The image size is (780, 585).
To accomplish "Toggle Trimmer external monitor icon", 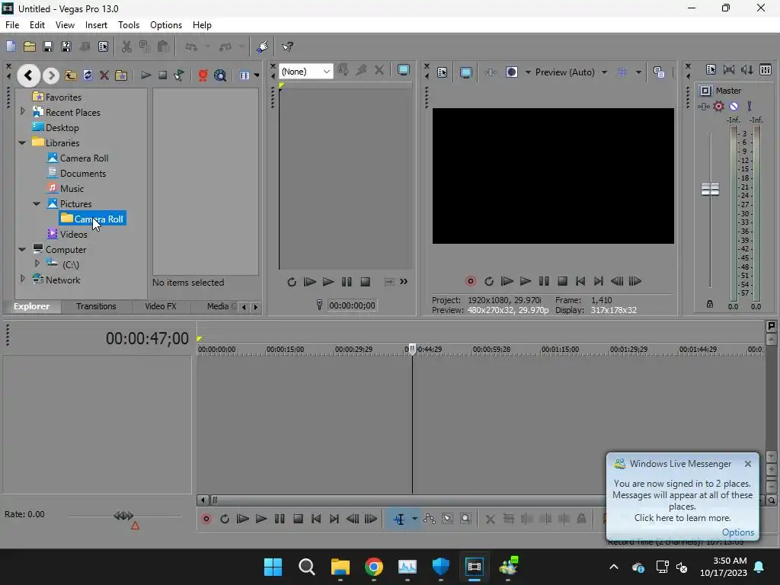I will point(404,70).
